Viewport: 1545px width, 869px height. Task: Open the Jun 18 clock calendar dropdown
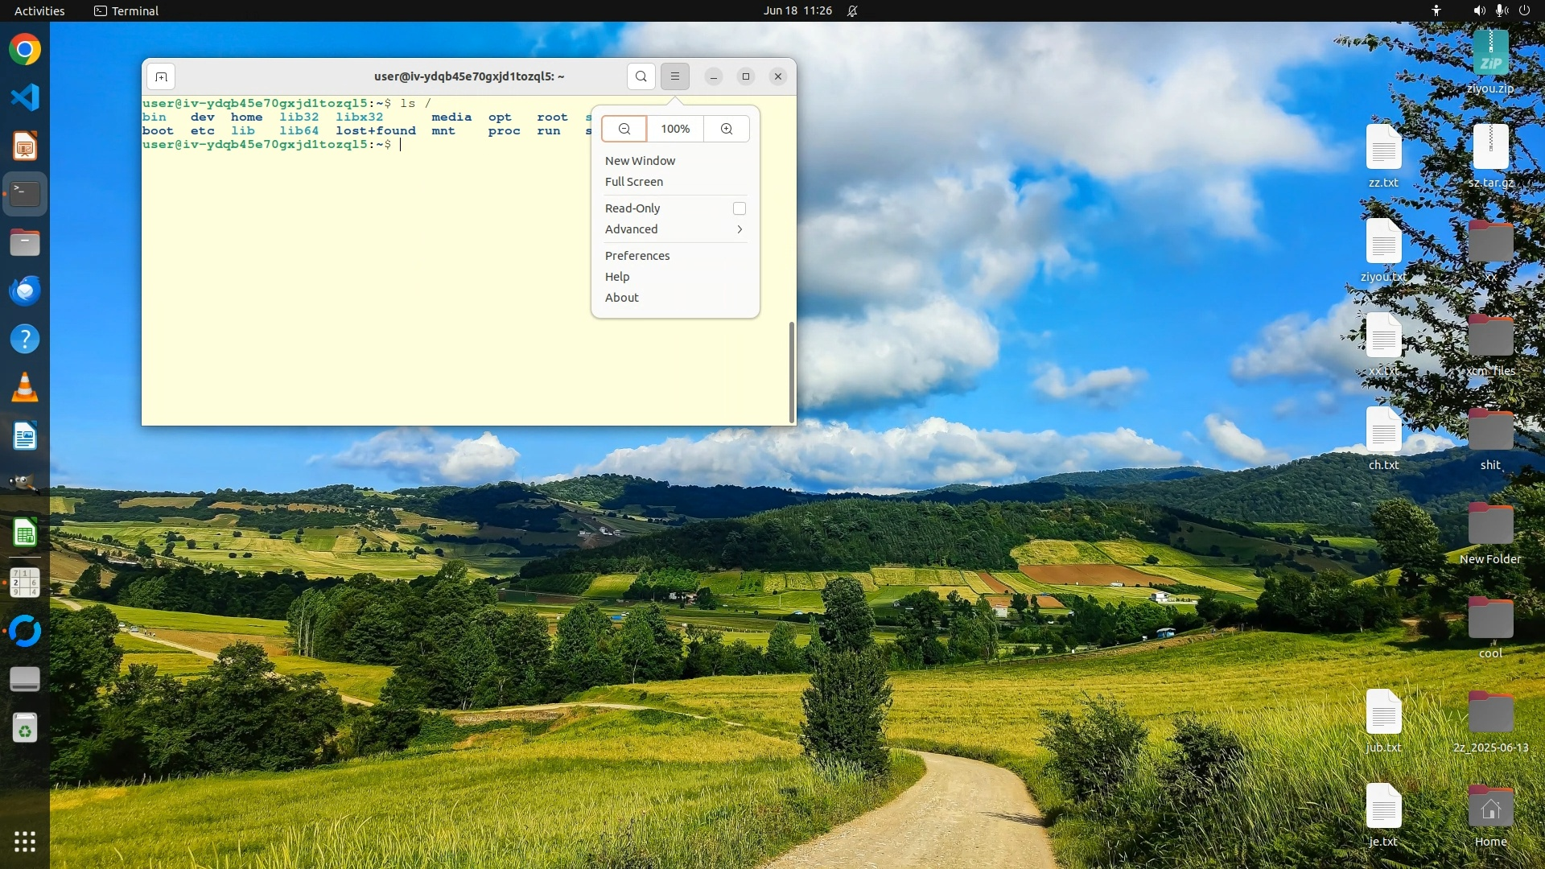point(797,10)
